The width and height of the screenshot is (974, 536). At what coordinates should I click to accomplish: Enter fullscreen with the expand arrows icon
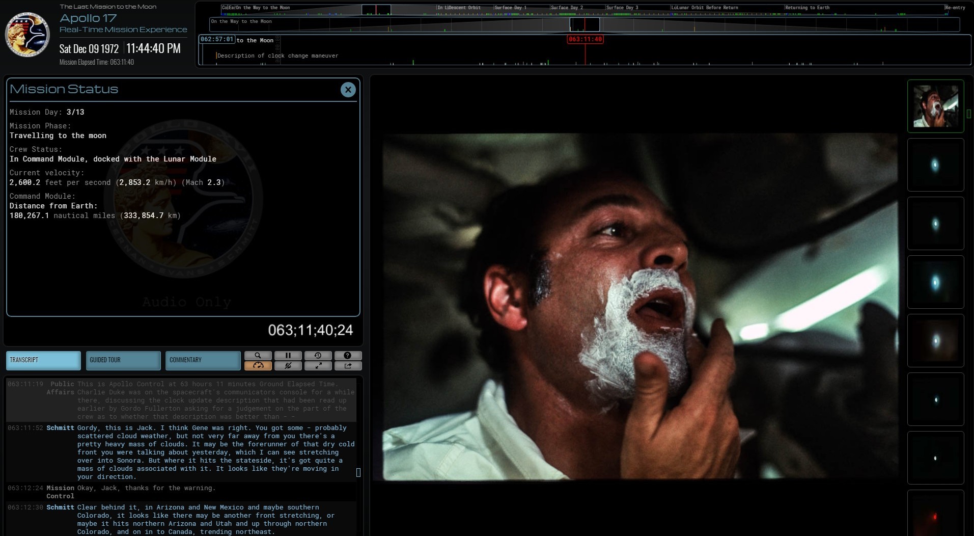click(x=318, y=366)
